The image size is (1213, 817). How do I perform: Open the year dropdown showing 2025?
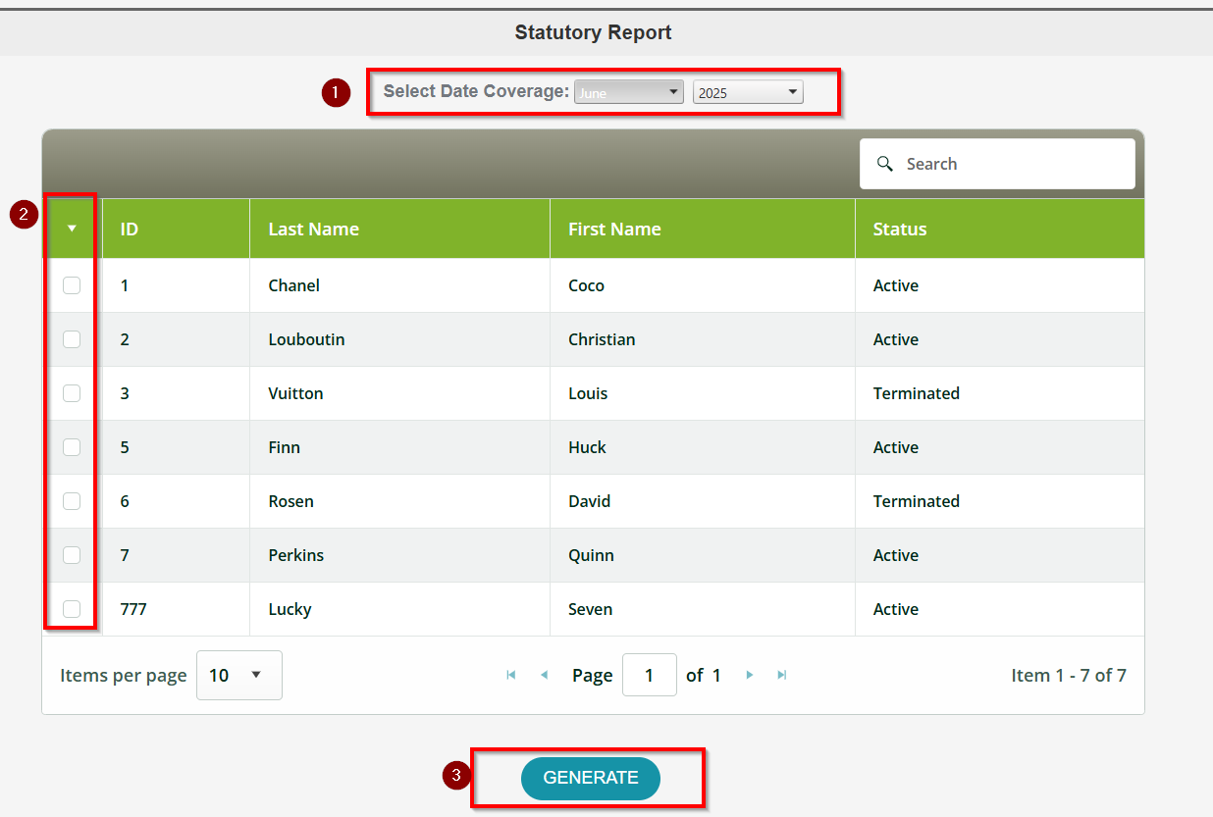[747, 91]
